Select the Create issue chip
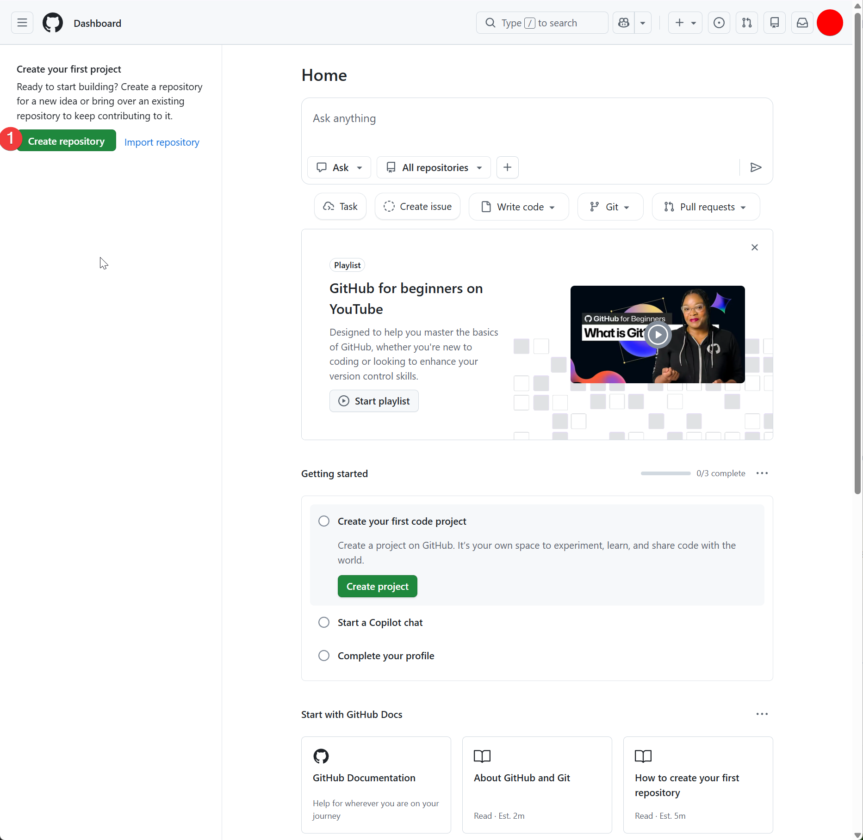 417,206
